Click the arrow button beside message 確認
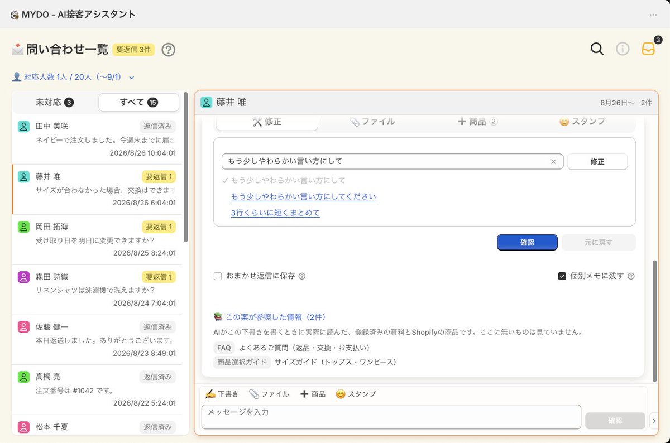Screen dimensions: 670x443 pyautogui.click(x=654, y=421)
